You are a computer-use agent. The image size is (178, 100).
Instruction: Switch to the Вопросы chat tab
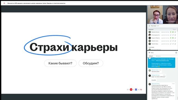[158, 56]
